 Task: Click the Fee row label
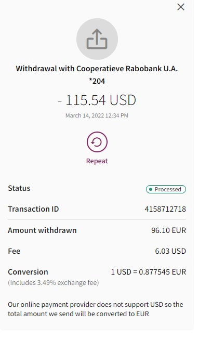point(14,251)
